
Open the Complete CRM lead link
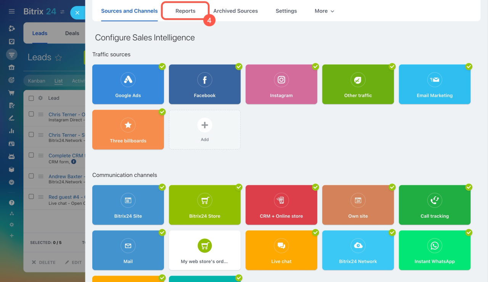pos(66,156)
